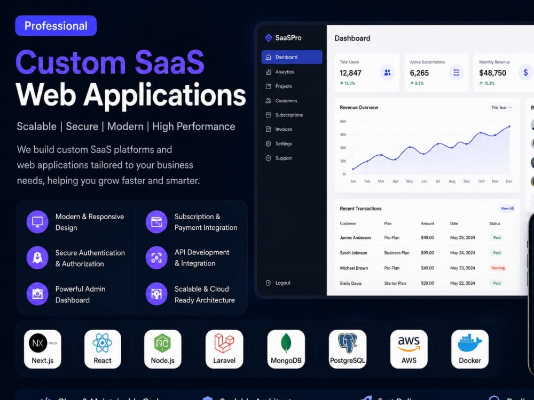Click the Monthly Revenue dollar icon
The width and height of the screenshot is (534, 400).
click(x=525, y=73)
